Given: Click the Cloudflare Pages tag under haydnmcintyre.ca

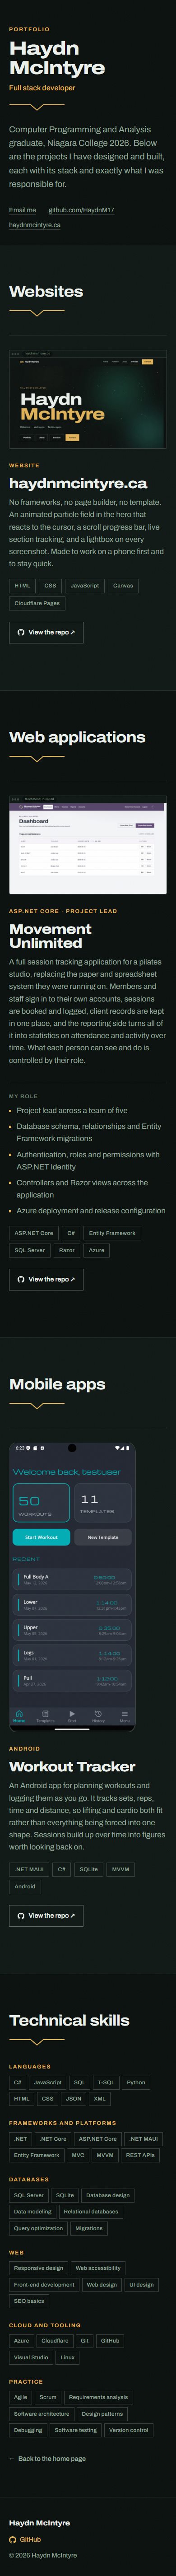Looking at the screenshot, I should point(37,603).
